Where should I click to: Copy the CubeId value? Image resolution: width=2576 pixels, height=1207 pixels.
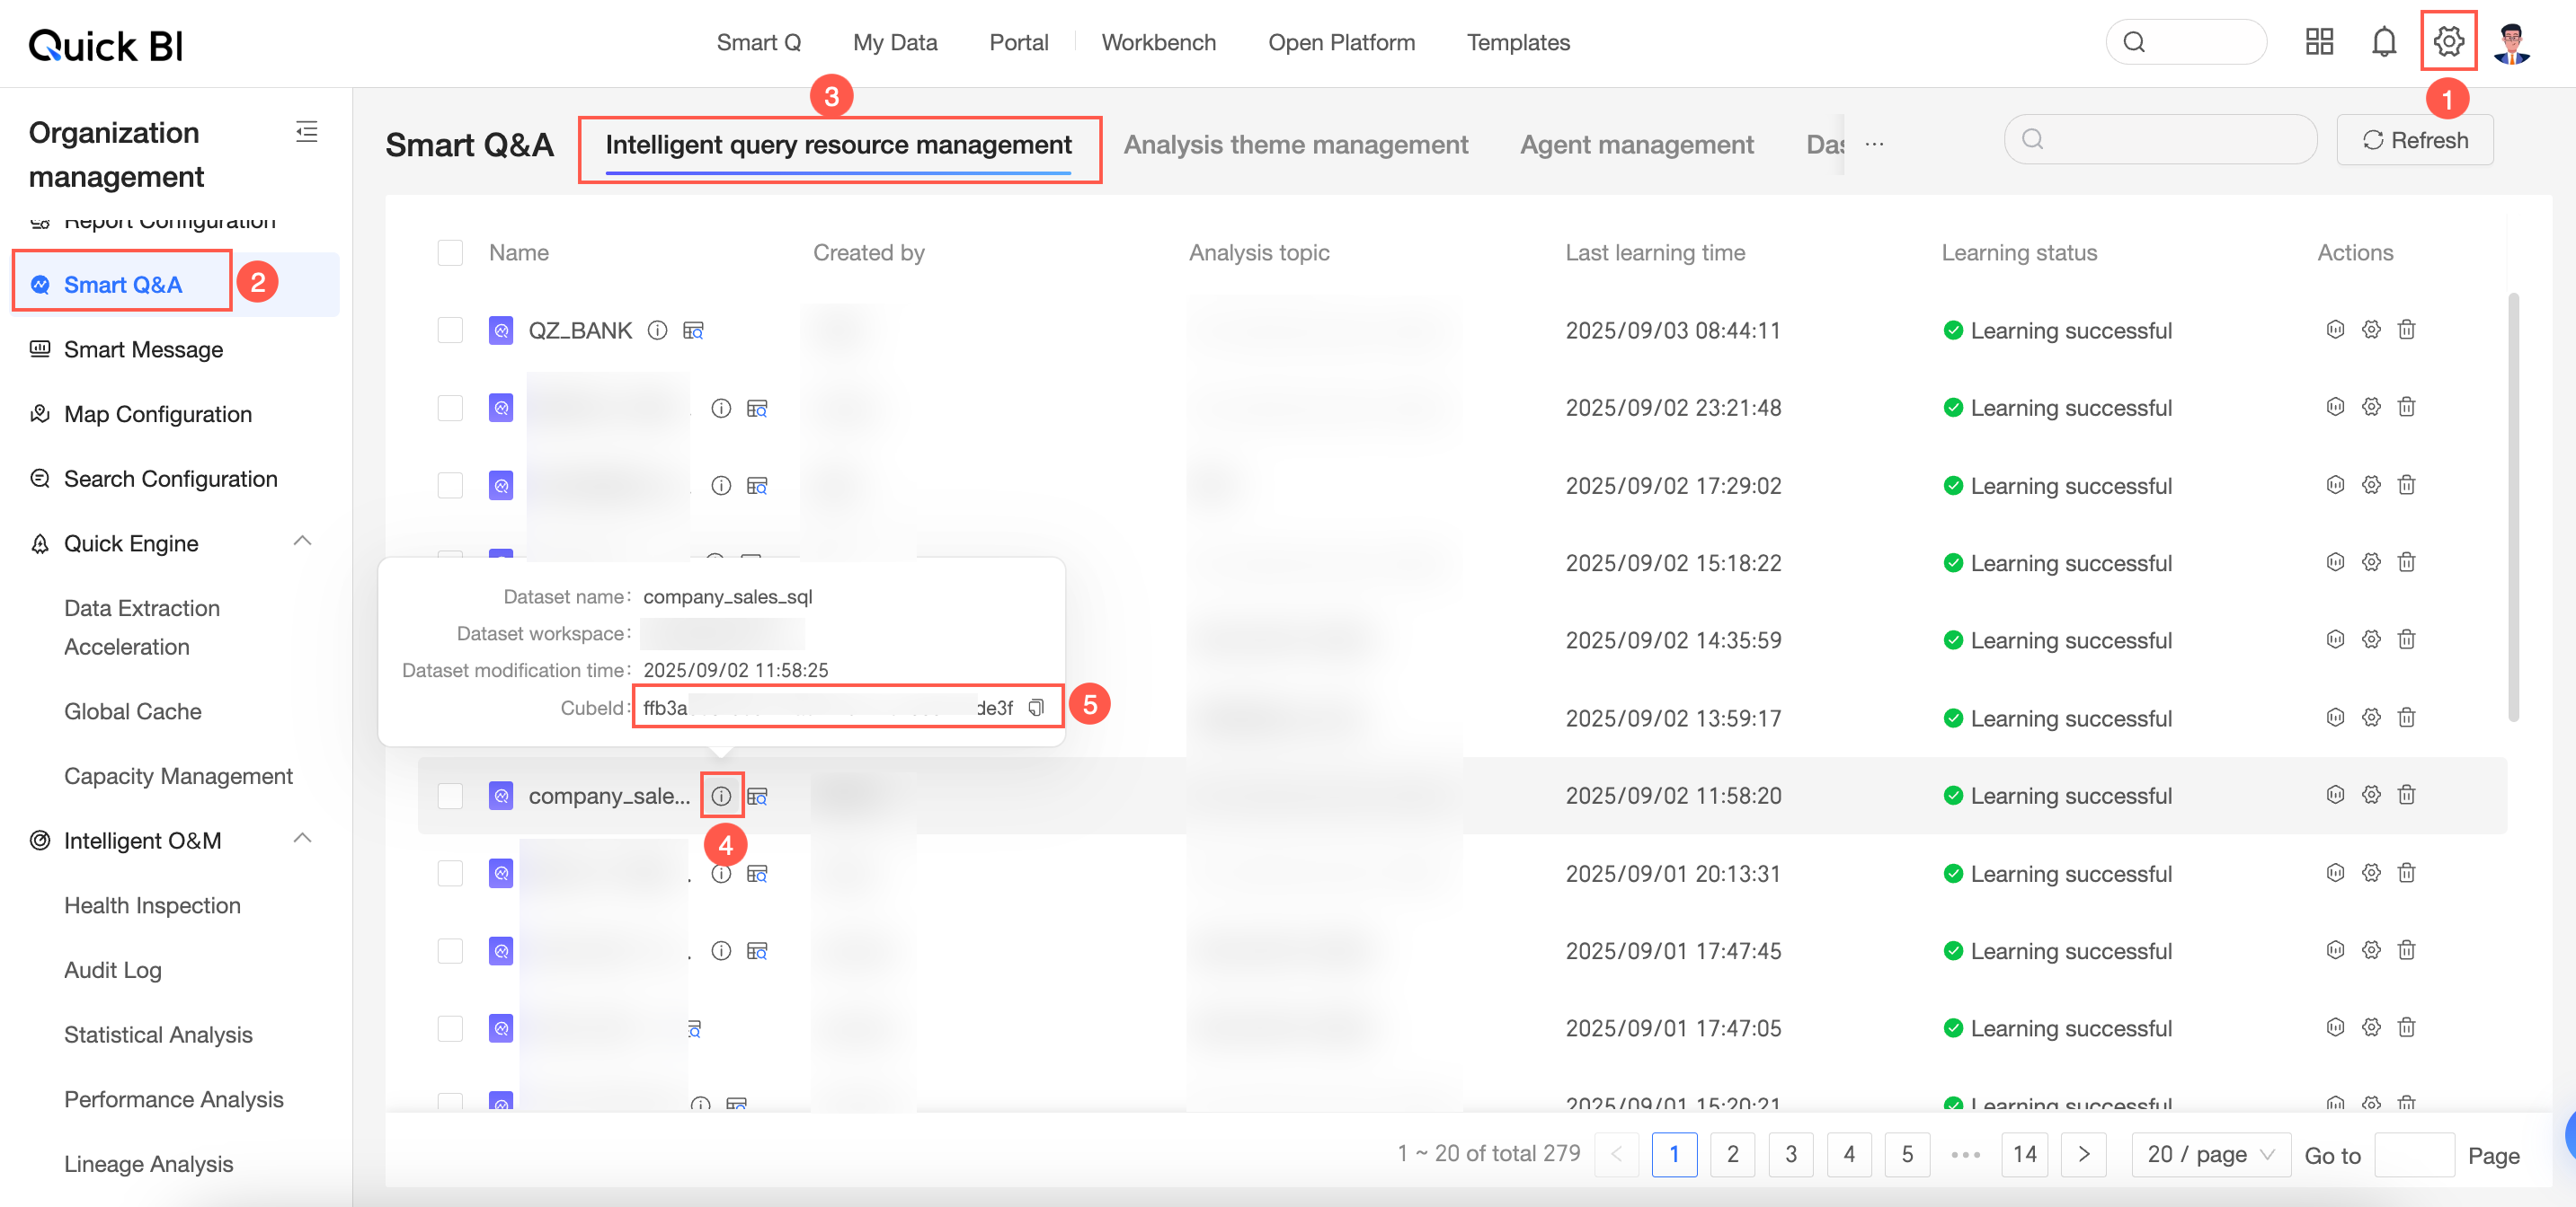[x=1036, y=708]
